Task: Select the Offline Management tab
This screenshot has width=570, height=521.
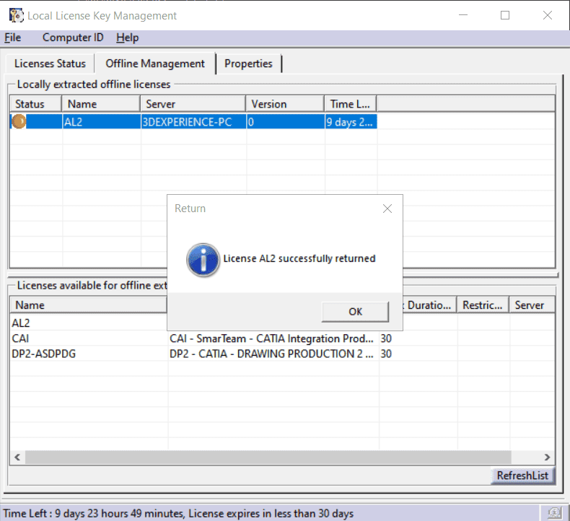Action: point(155,64)
